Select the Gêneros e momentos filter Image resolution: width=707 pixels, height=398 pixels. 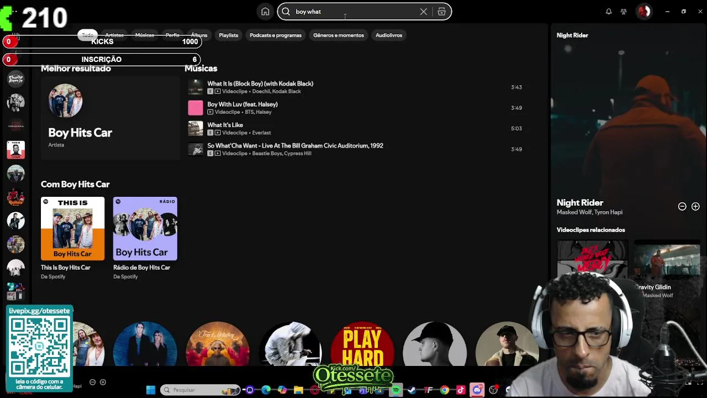[339, 35]
